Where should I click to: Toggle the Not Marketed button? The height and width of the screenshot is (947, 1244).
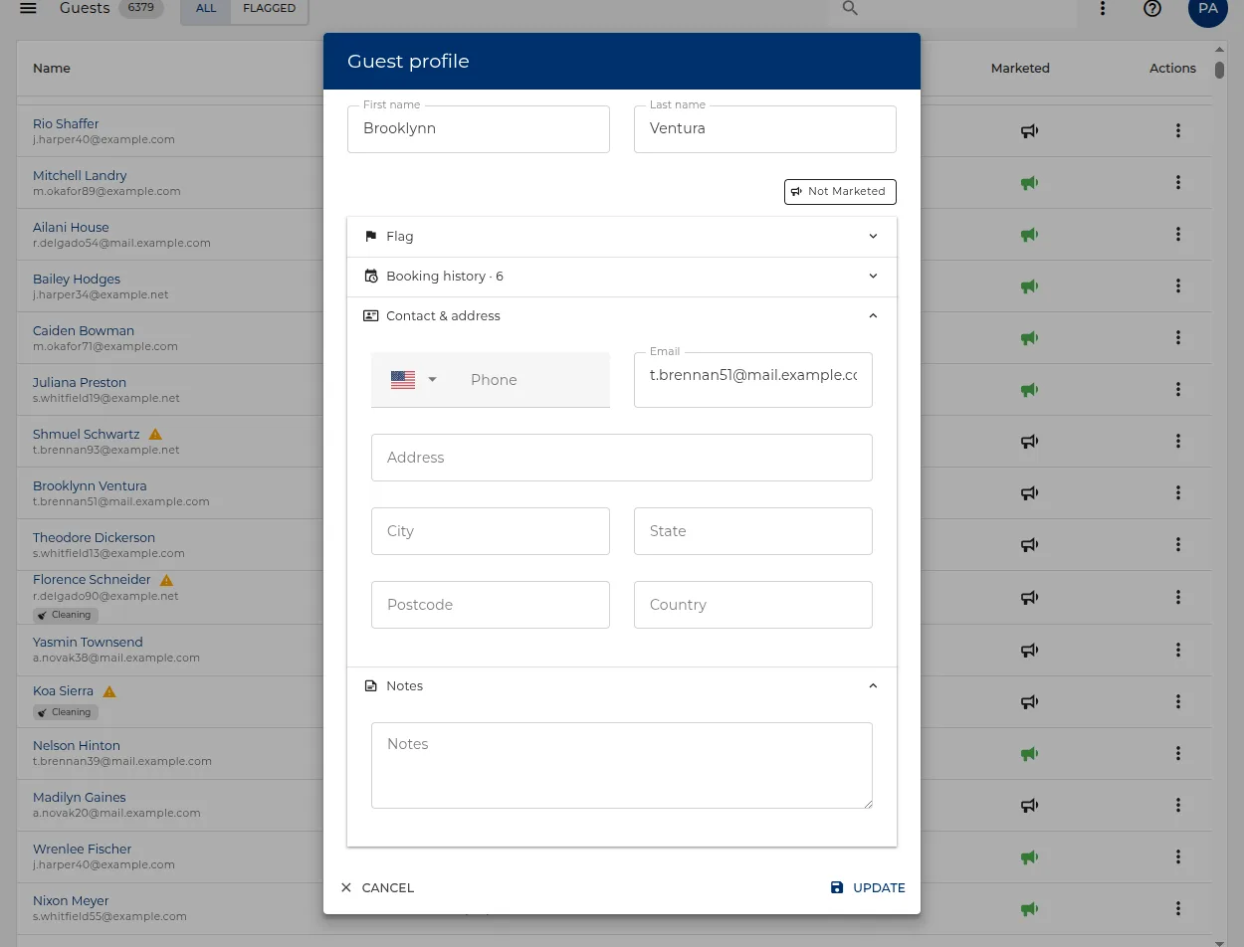840,191
